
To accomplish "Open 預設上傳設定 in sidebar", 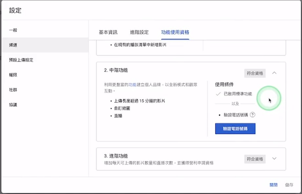I will (21, 60).
